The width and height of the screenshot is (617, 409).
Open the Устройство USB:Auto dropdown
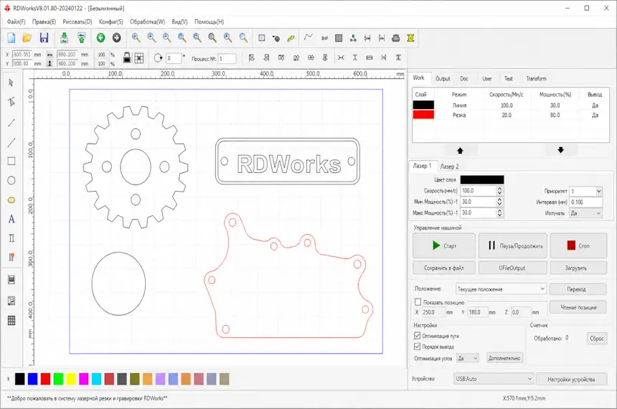[x=494, y=379]
